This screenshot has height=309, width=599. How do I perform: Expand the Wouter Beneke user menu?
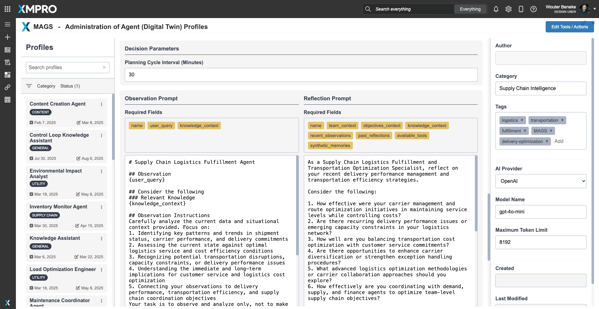point(594,9)
